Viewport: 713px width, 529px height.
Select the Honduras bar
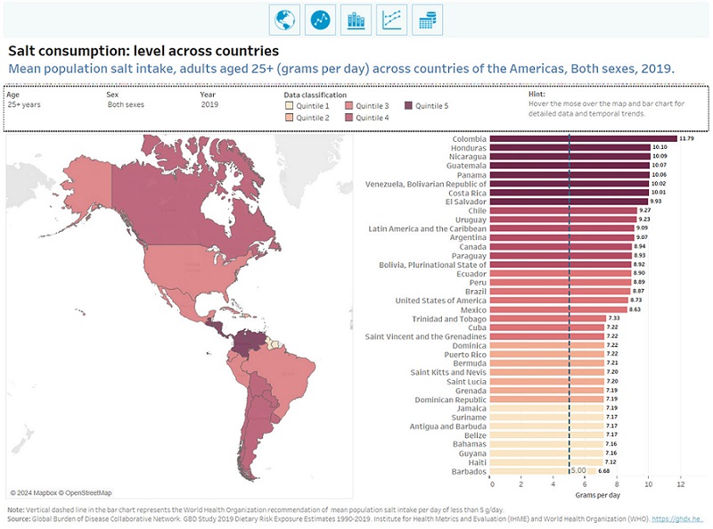(570, 147)
